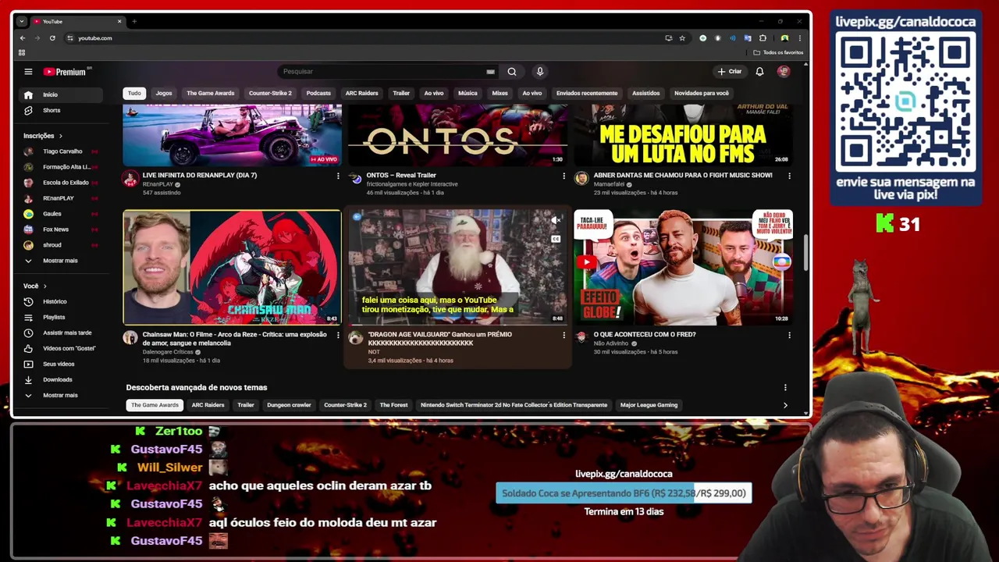The height and width of the screenshot is (562, 999).
Task: Open the Fox News subscription channel
Action: (61, 229)
